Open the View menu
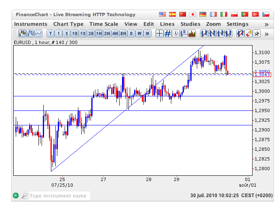The height and width of the screenshot is (204, 276). [131, 24]
